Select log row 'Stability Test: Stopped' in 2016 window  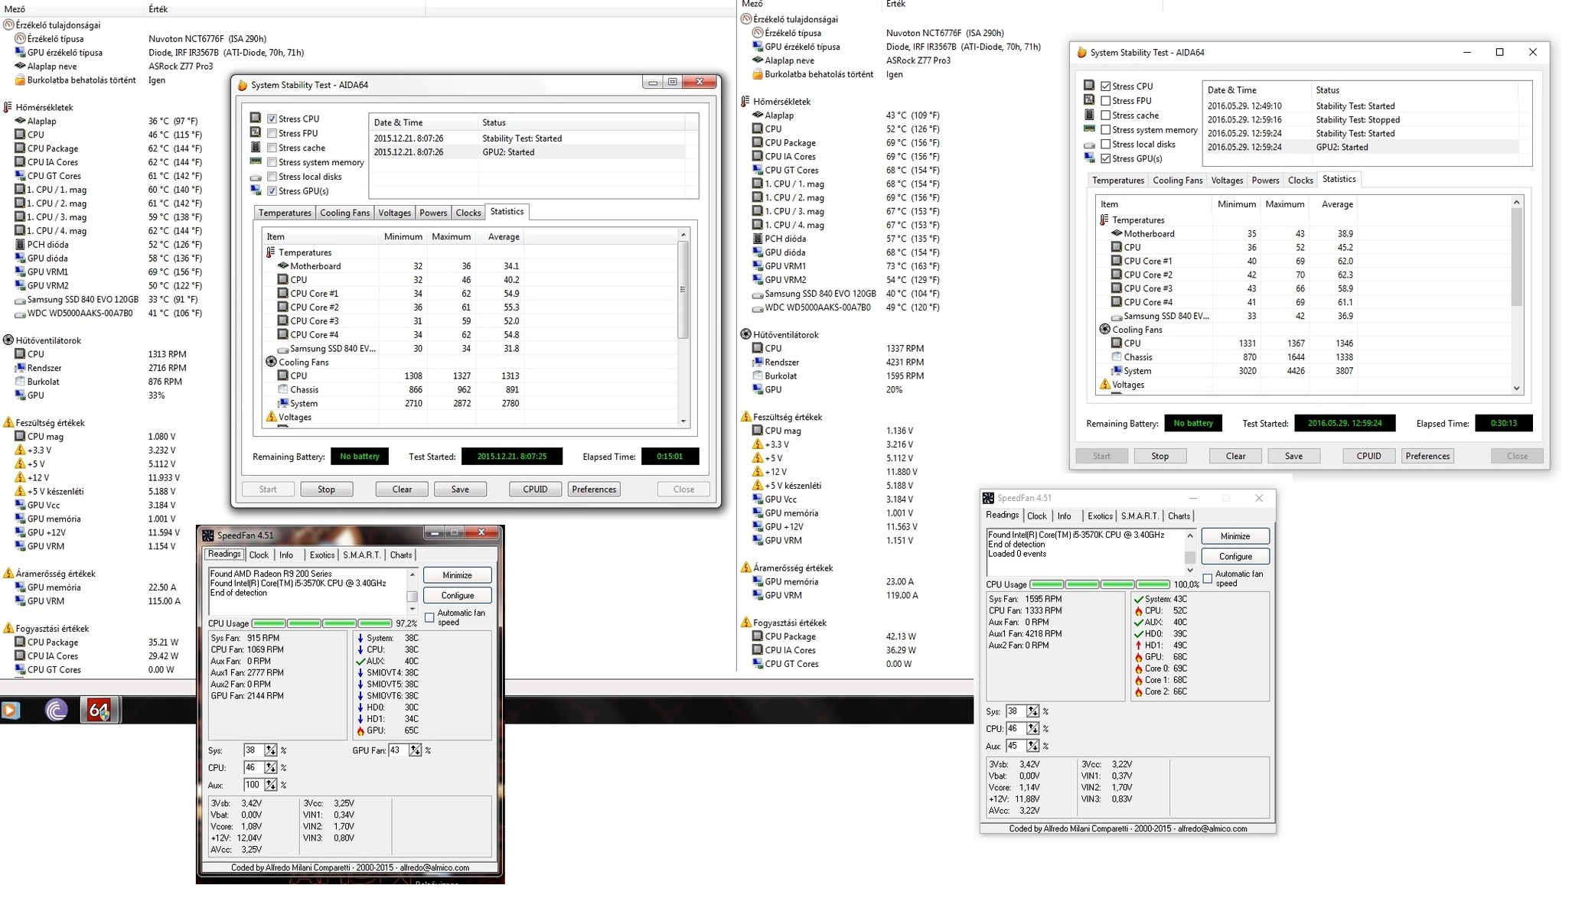tap(1360, 120)
